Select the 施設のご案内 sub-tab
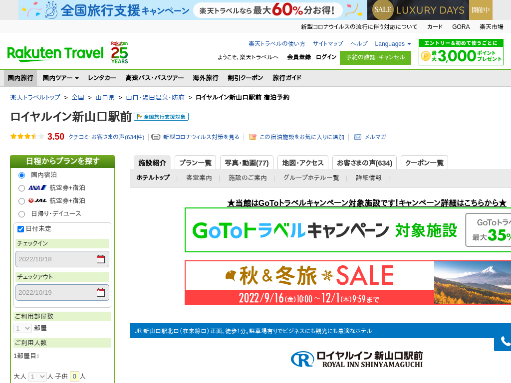511x383 pixels. pyautogui.click(x=248, y=178)
